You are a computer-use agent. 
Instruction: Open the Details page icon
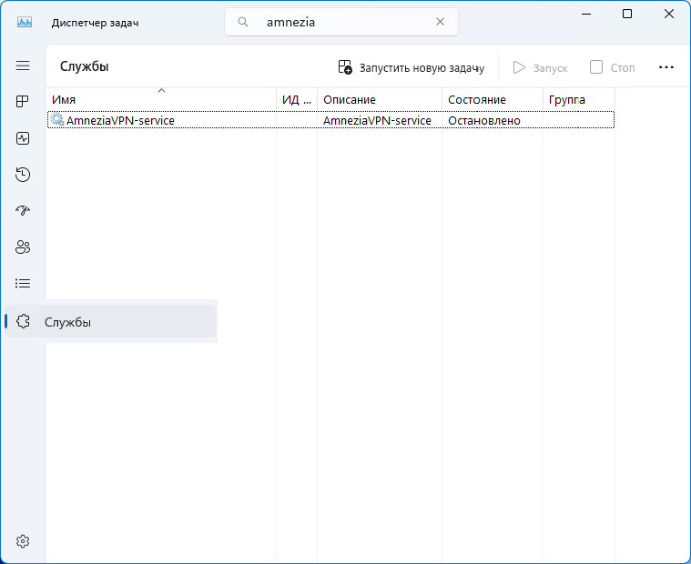pos(23,284)
